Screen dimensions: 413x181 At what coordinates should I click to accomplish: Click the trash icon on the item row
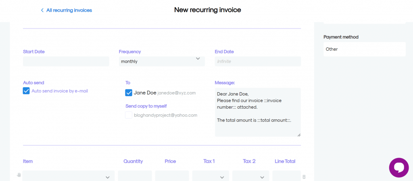(304, 177)
